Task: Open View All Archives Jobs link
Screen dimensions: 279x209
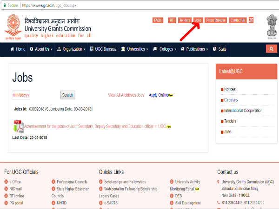Action: coord(126,95)
